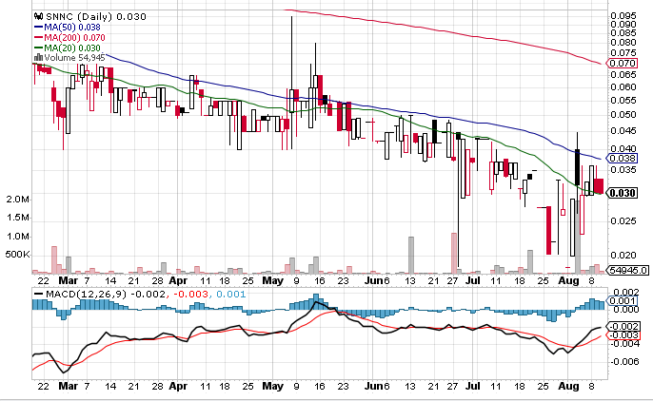Viewport: 653px width, 401px height.
Task: Click the 1.5M volume axis label
Action: [x=18, y=218]
